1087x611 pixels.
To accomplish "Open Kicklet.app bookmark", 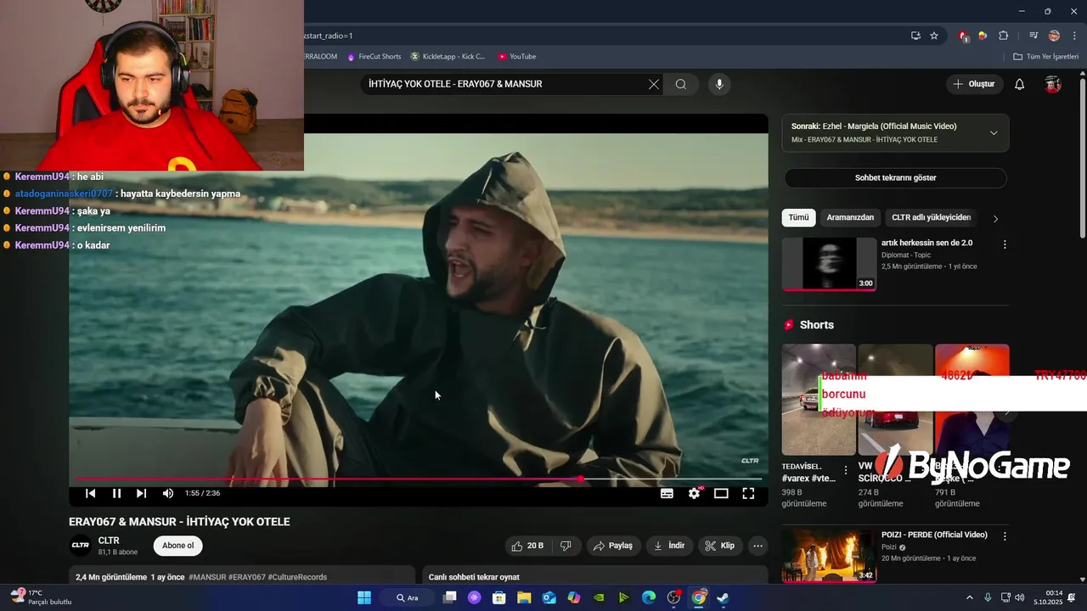I will point(448,57).
